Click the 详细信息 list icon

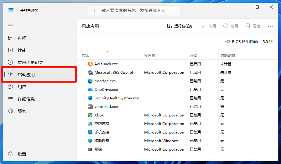[10, 99]
